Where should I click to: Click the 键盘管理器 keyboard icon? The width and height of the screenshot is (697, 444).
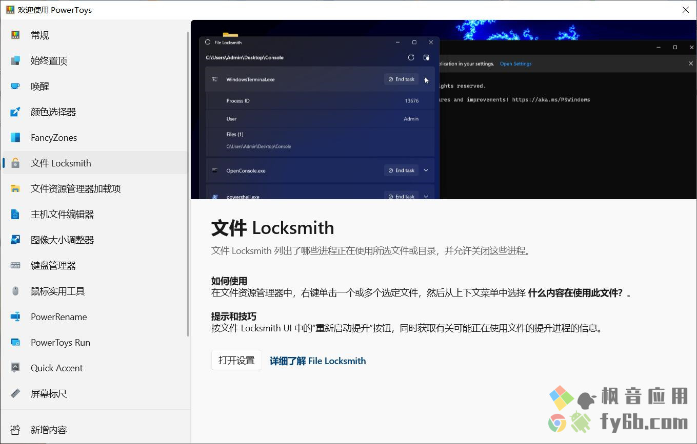[15, 266]
